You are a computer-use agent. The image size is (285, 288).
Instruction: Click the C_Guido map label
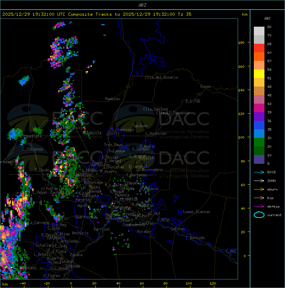(x=42, y=170)
